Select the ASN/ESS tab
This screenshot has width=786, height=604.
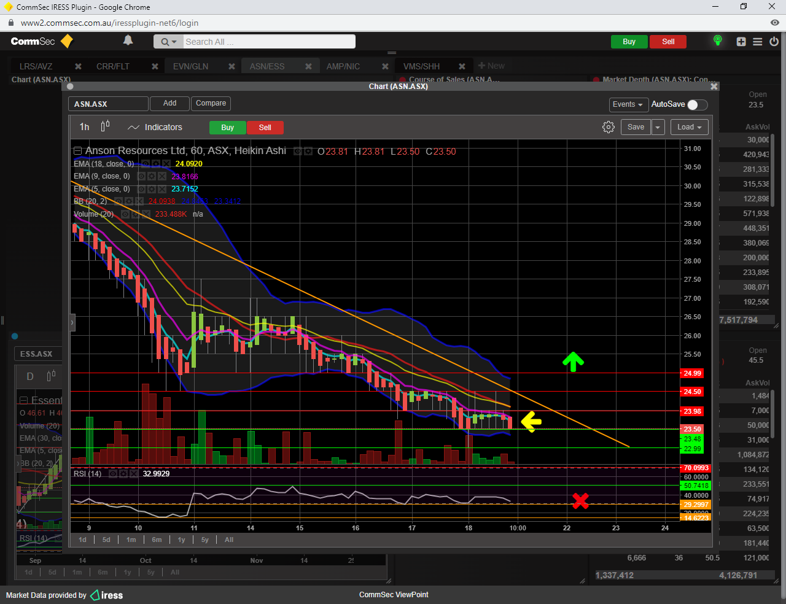coord(267,66)
